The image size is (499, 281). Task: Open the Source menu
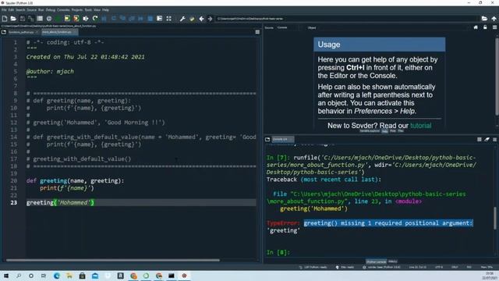tap(31, 10)
